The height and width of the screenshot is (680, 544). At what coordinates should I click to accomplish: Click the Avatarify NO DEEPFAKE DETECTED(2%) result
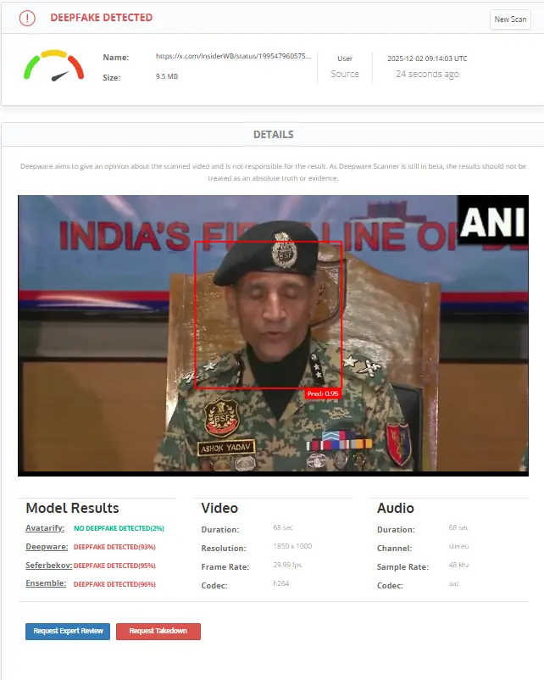(119, 528)
